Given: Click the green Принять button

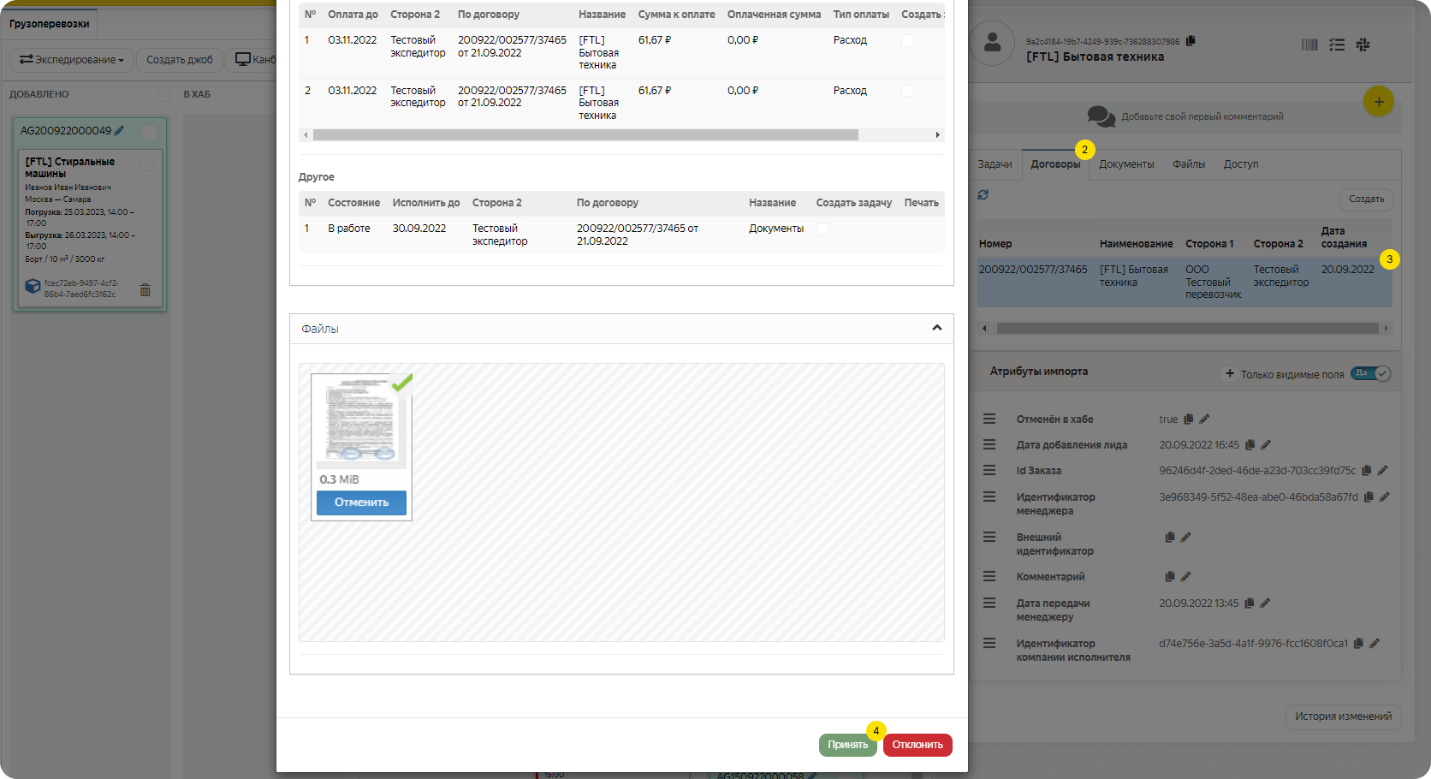Looking at the screenshot, I should 847,745.
